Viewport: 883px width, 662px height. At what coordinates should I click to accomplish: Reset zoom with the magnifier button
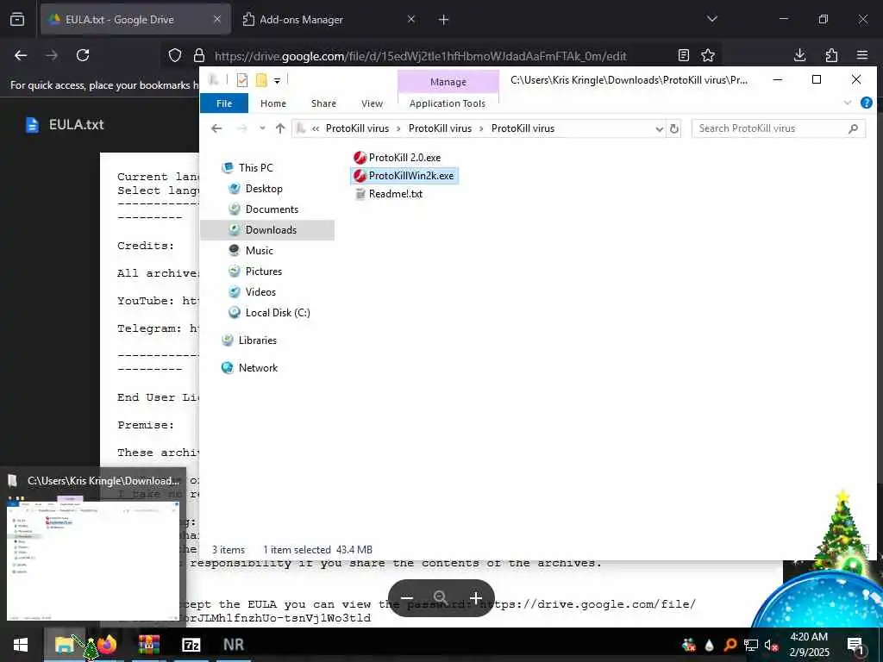point(441,598)
